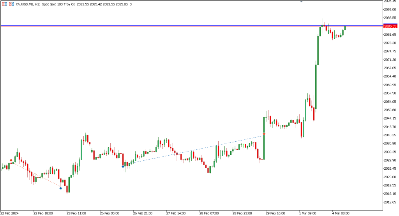Viewport: 399px width, 216px height.
Task: Select the red sell arrow on 22 Feb
Action: (x=11, y=160)
